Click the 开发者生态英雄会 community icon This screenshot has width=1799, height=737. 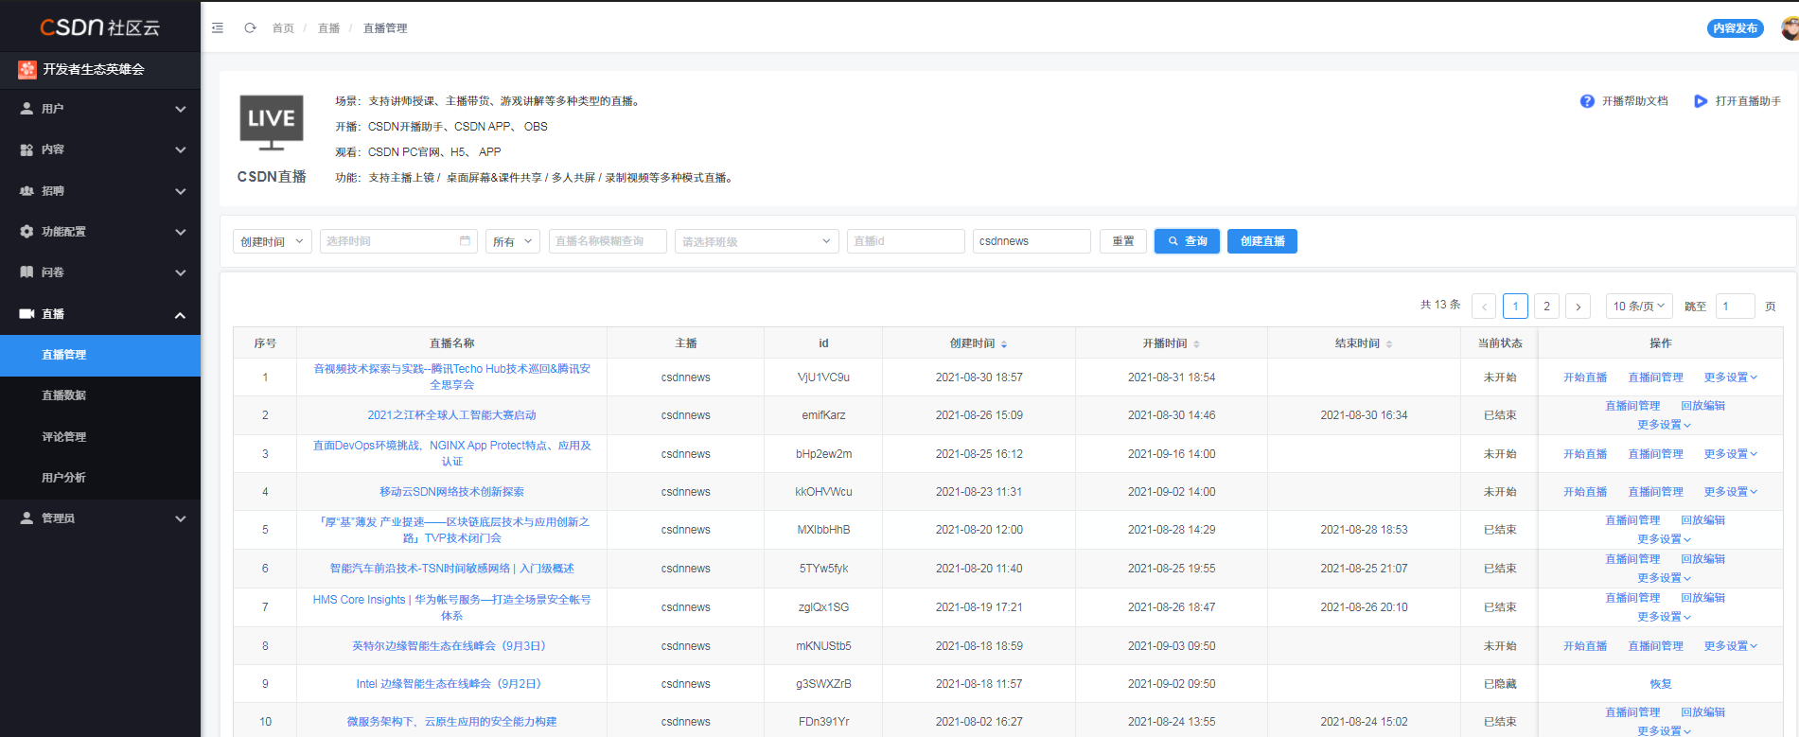(27, 69)
